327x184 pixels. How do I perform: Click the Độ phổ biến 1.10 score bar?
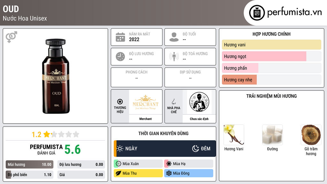click(x=29, y=175)
